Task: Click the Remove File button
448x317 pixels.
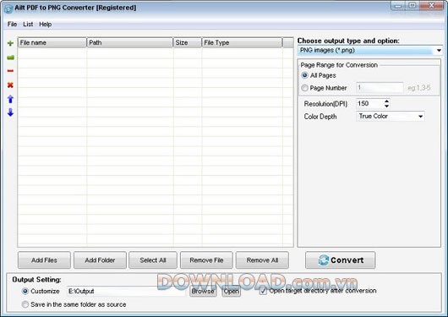Action: click(206, 260)
